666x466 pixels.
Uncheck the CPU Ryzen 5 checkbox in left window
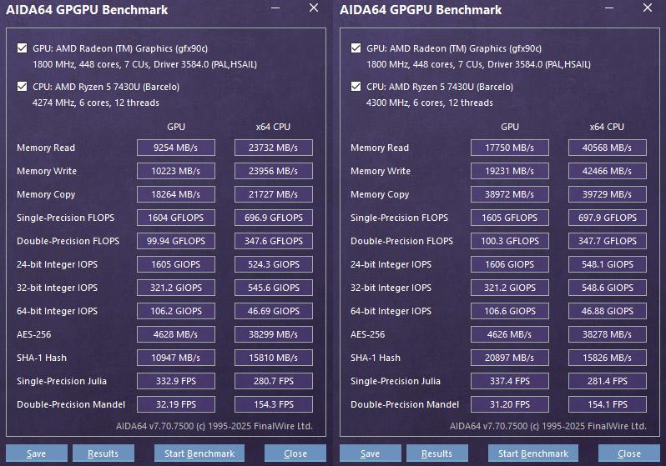[22, 87]
